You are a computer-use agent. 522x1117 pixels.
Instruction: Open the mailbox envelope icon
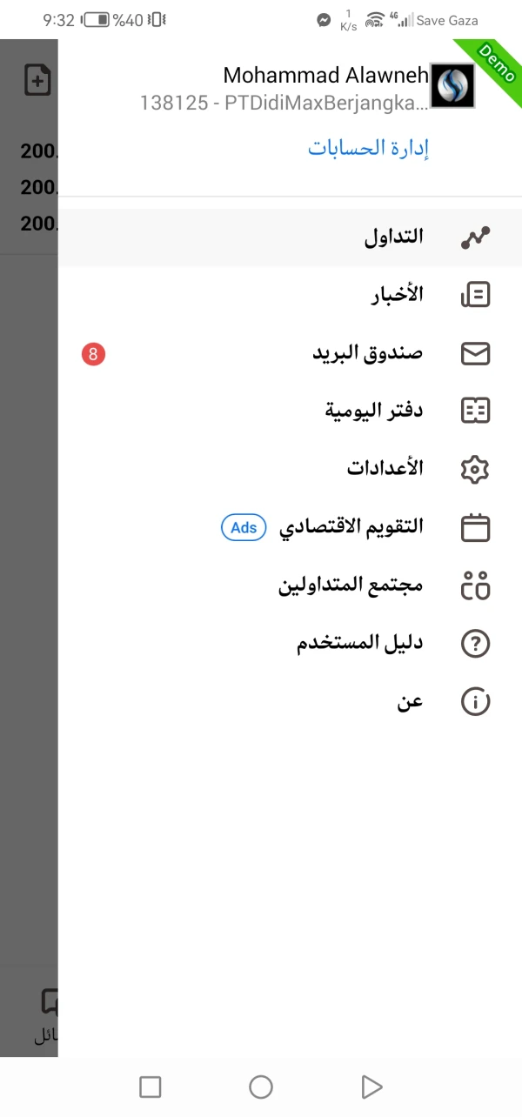point(475,353)
